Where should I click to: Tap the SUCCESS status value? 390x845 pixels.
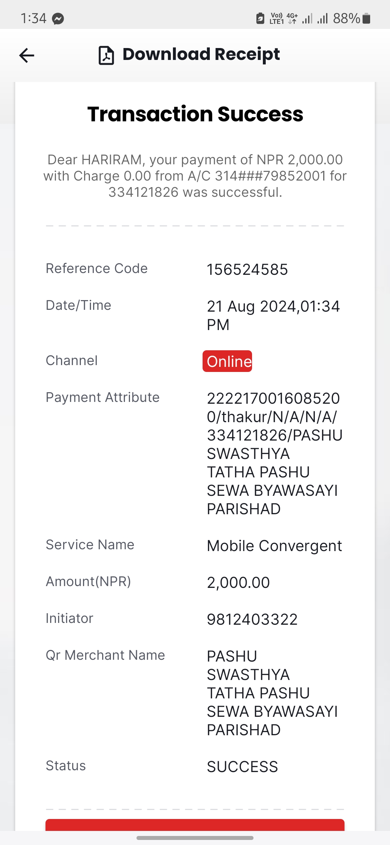pos(242,767)
